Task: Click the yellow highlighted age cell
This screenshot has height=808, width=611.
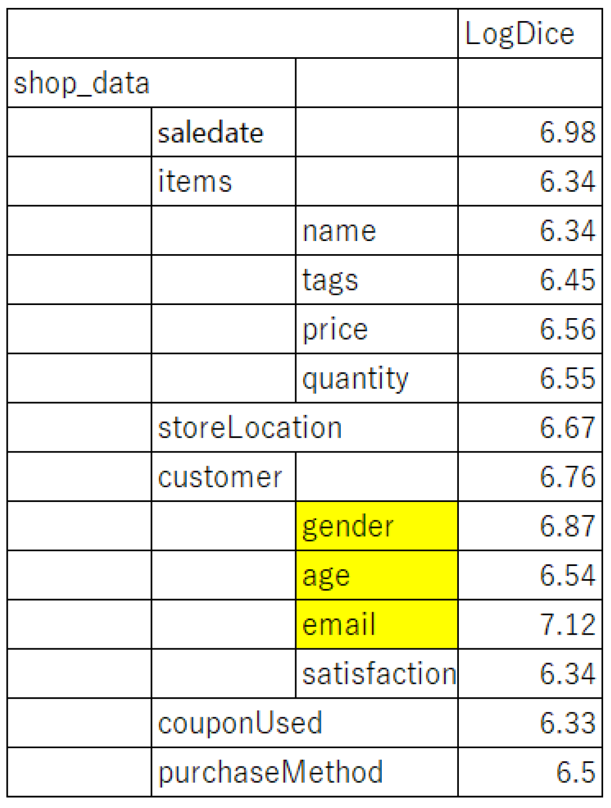Action: [376, 575]
